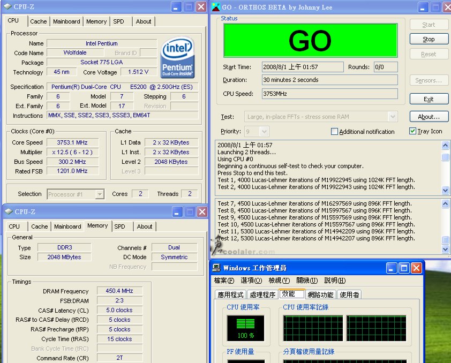Minimize the lower CPU-Z window
The height and width of the screenshot is (363, 451).
pyautogui.click(x=177, y=212)
